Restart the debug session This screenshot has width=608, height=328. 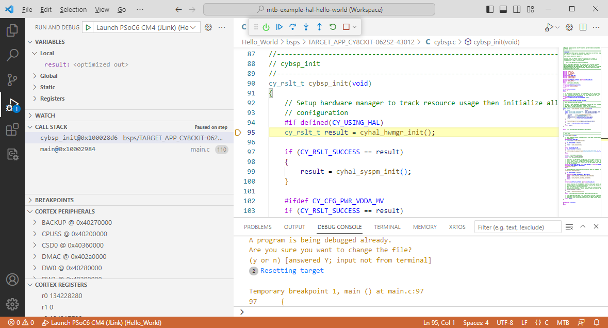333,27
